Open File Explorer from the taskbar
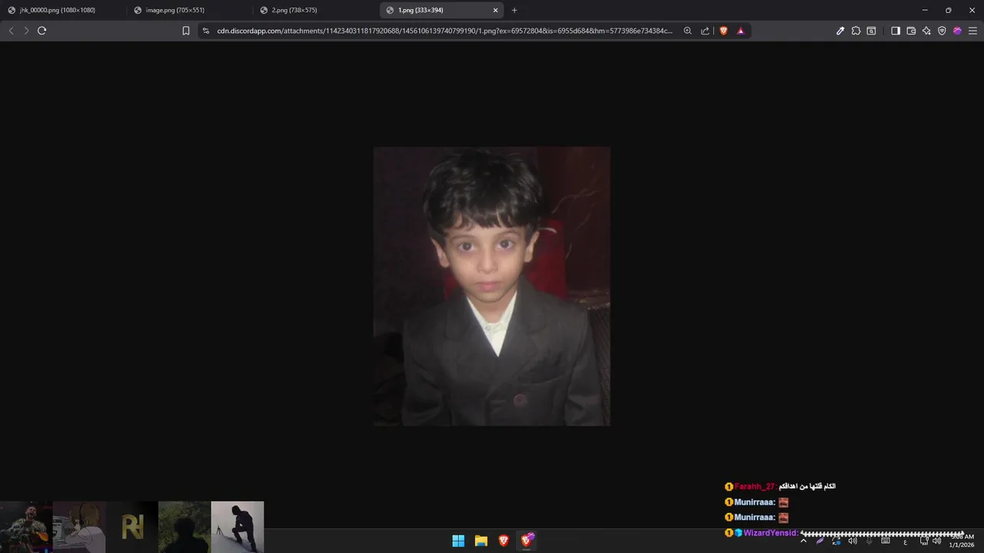The image size is (984, 553). pyautogui.click(x=481, y=541)
